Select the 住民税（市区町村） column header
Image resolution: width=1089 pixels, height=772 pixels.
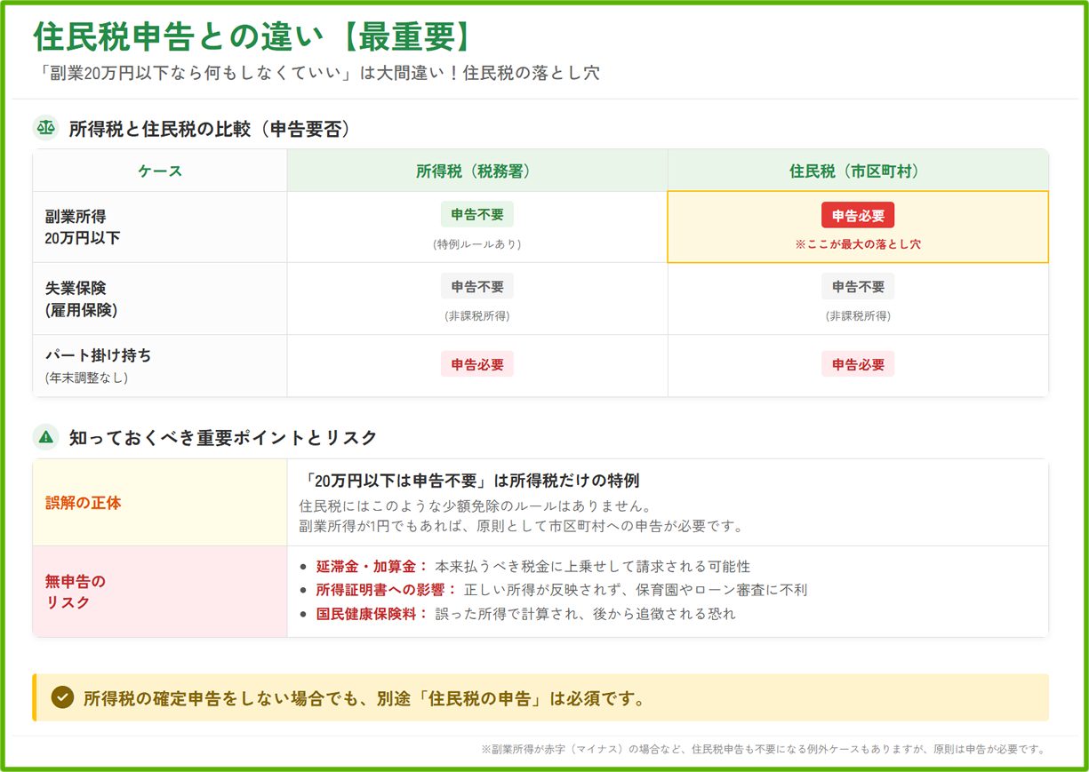(857, 171)
